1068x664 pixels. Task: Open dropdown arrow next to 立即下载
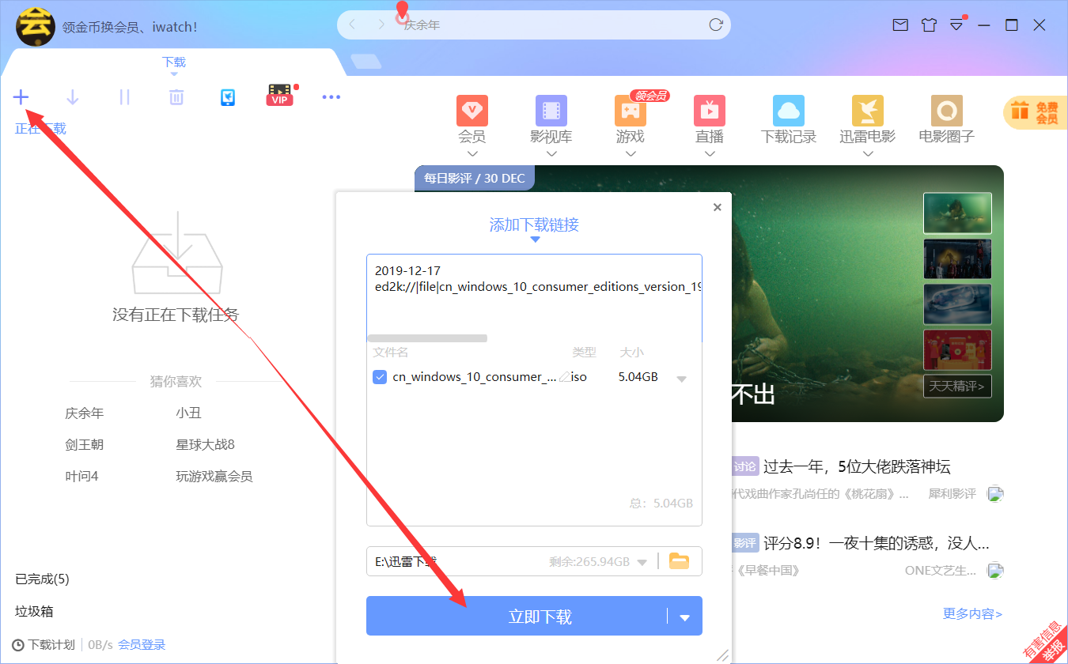click(x=685, y=617)
